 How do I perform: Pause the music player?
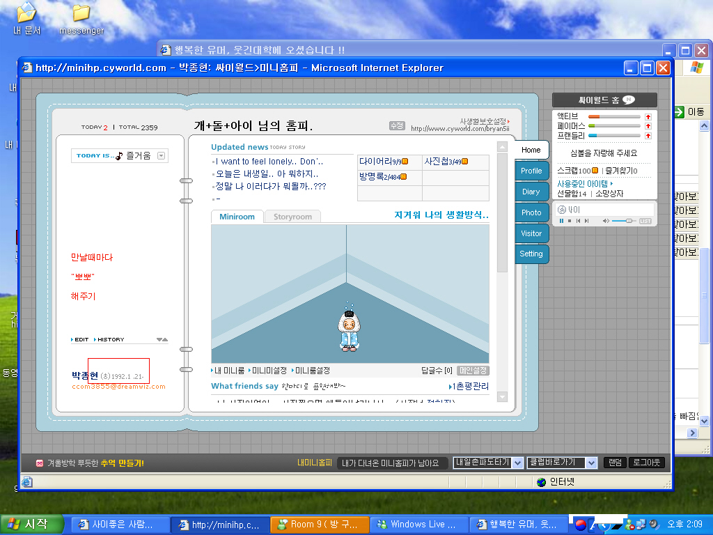[562, 221]
